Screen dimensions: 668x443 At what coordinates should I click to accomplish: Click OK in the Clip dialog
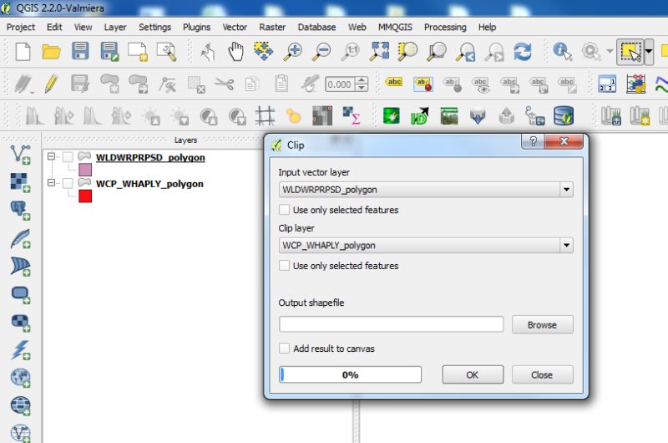tap(473, 374)
